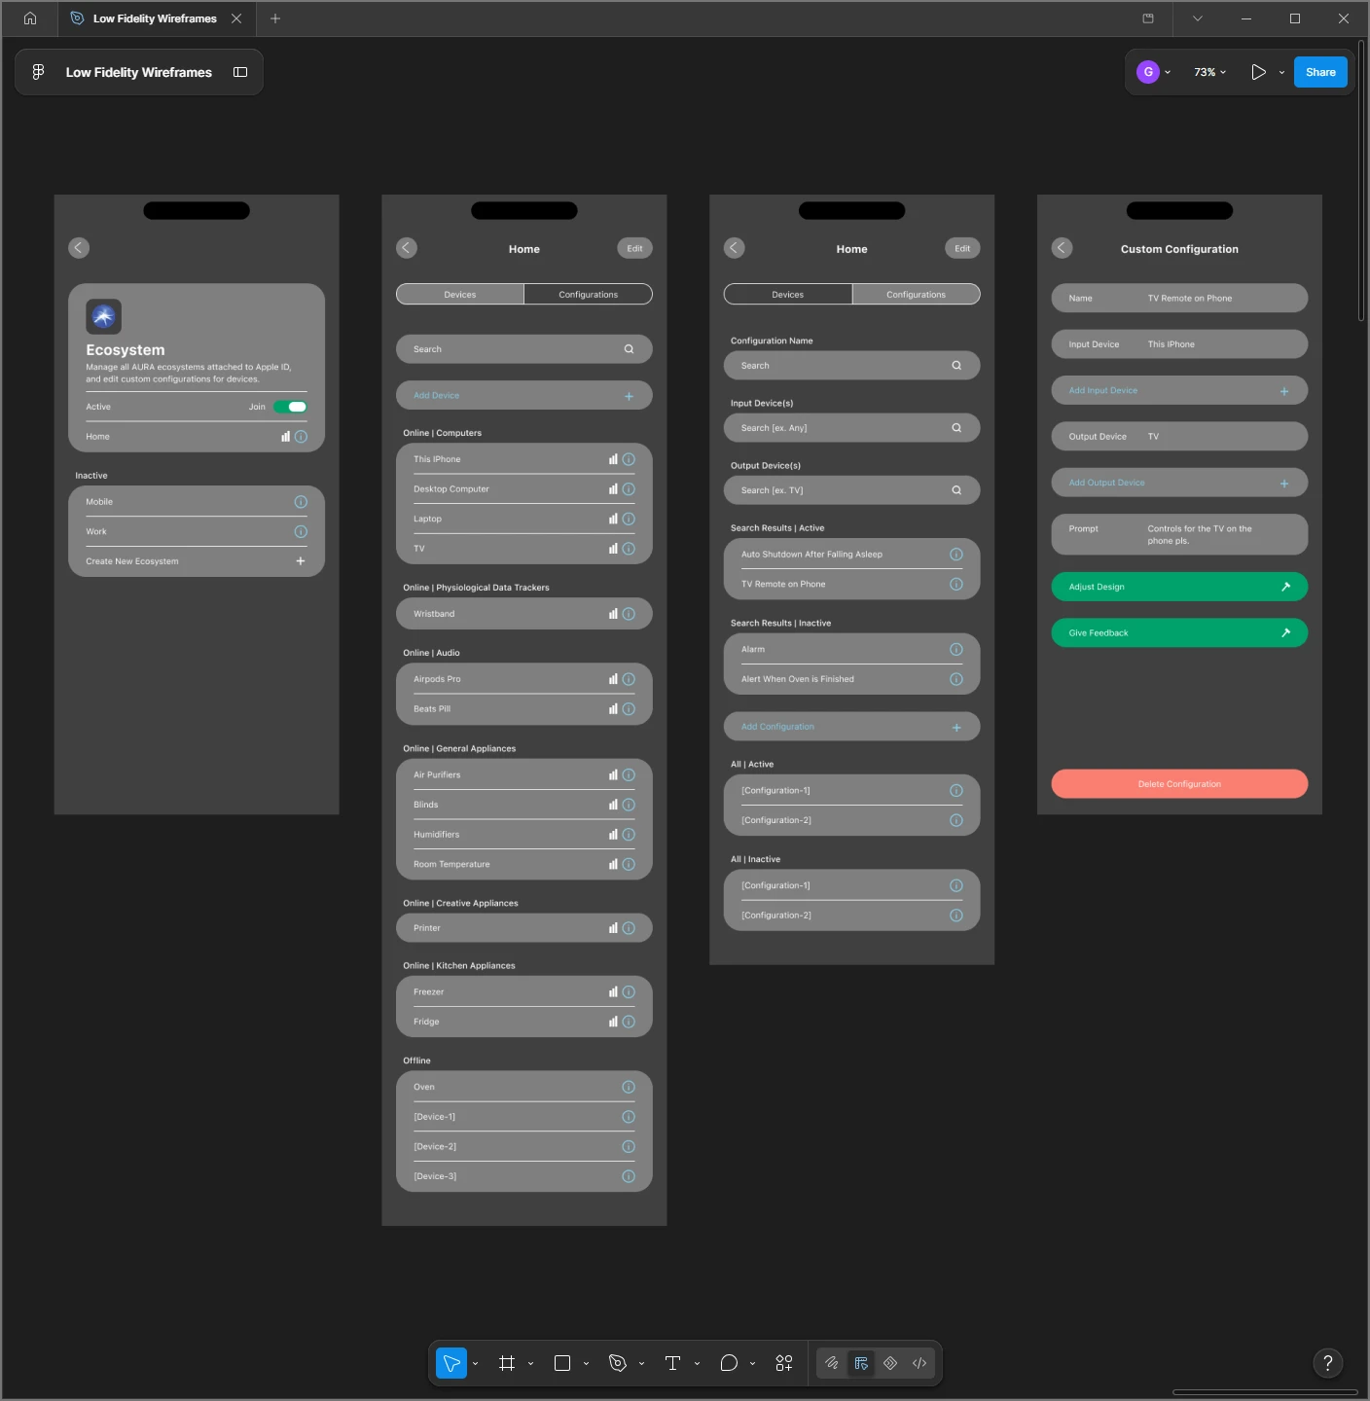Click the Search field under Devices tab
Viewport: 1370px width, 1401px height.
tap(523, 349)
